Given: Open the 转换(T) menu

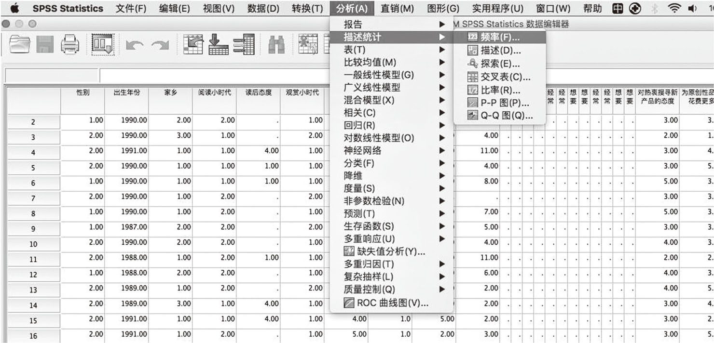Looking at the screenshot, I should (307, 8).
